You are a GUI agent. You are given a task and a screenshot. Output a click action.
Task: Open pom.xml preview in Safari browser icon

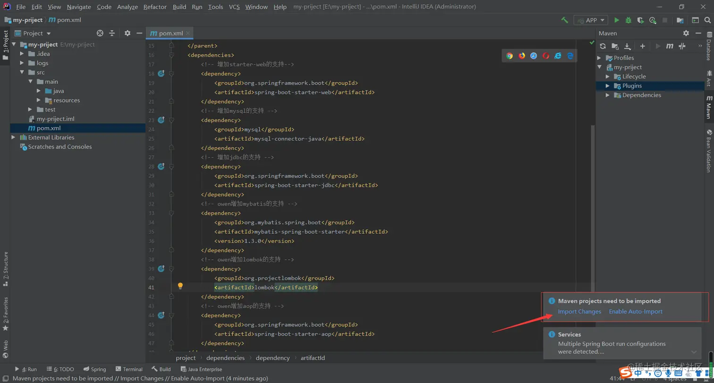point(534,56)
